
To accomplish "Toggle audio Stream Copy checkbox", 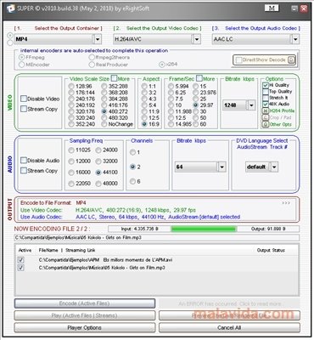I will [24, 171].
